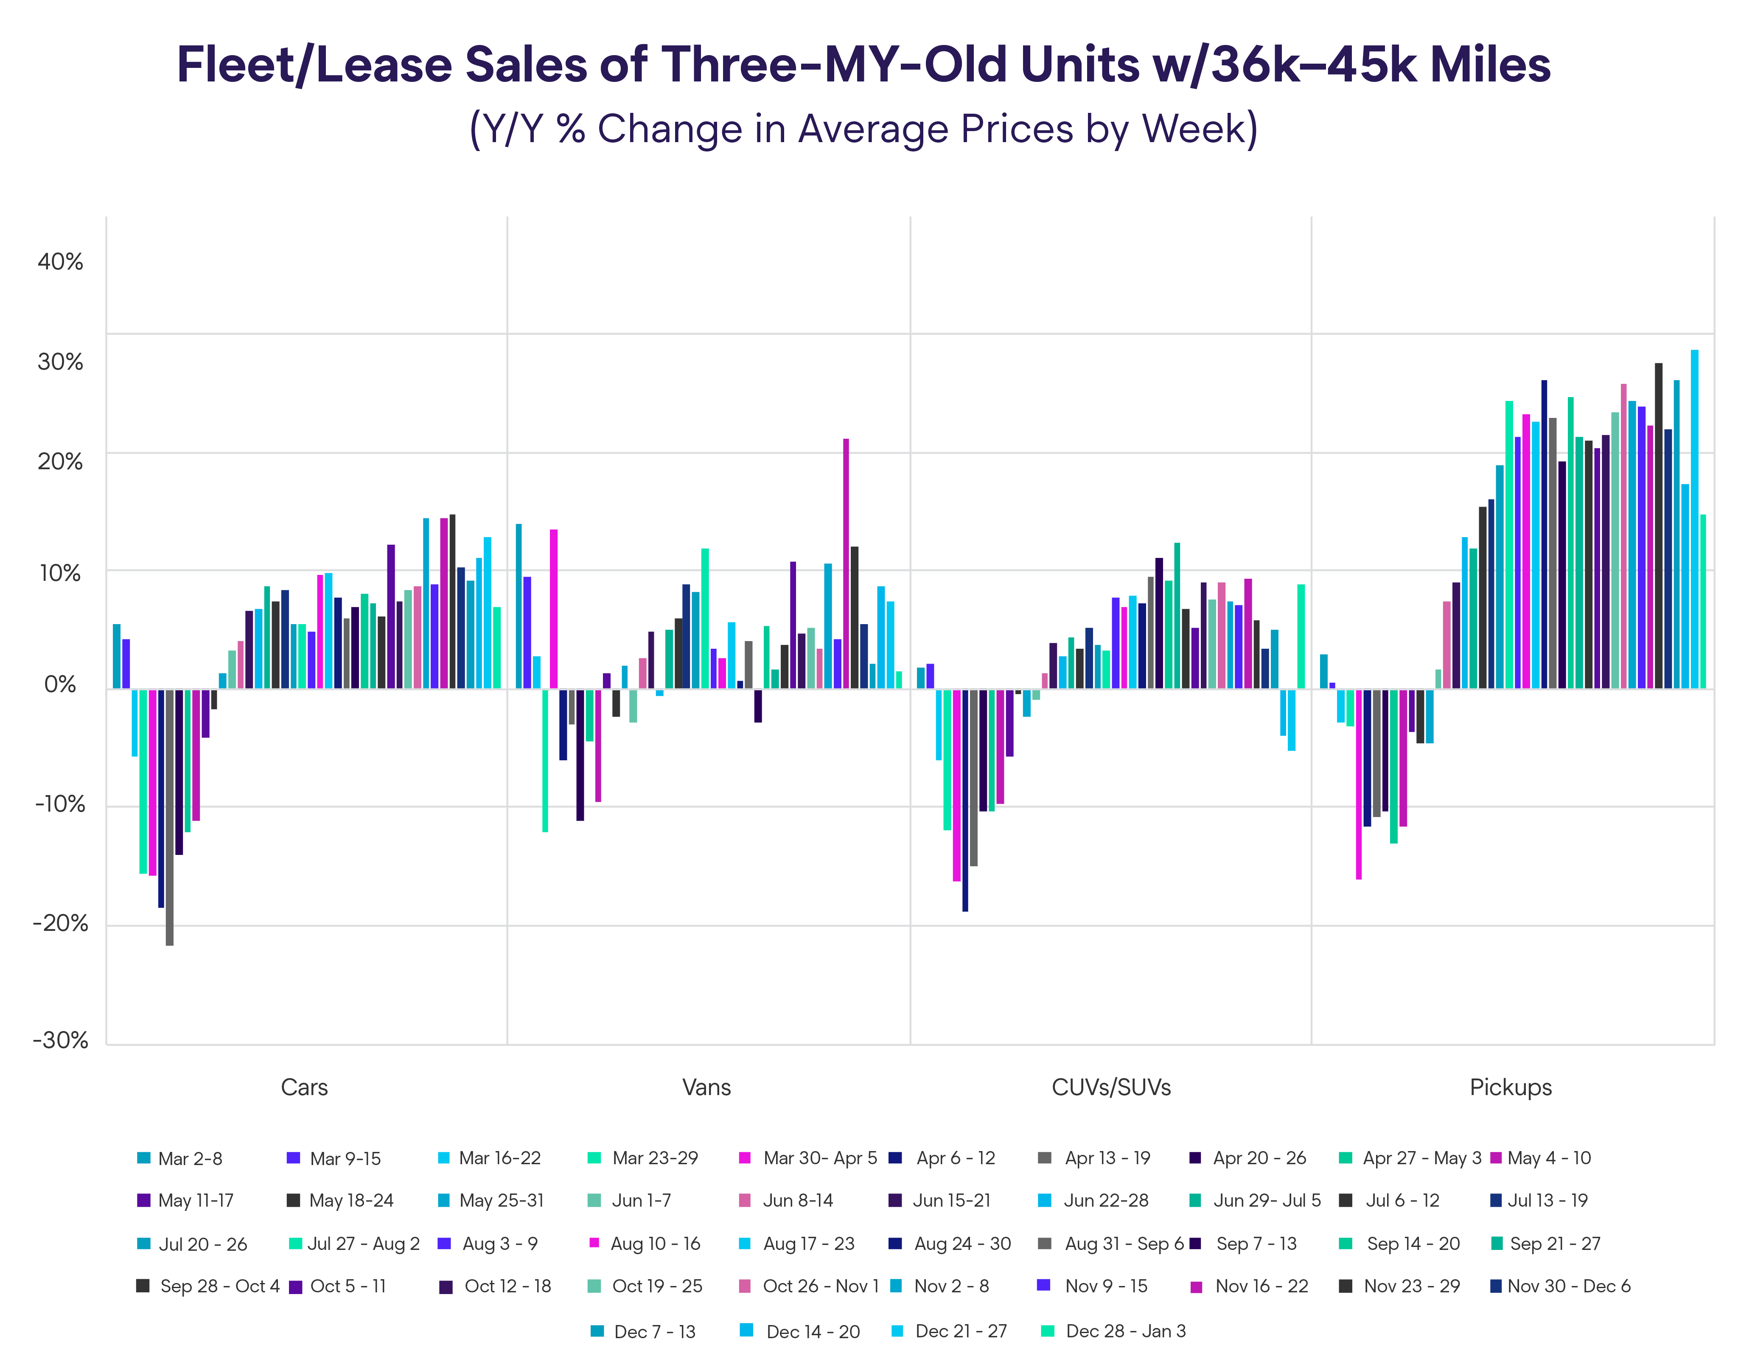This screenshot has width=1738, height=1370.
Task: Click the 30% y-axis label
Action: tap(60, 362)
